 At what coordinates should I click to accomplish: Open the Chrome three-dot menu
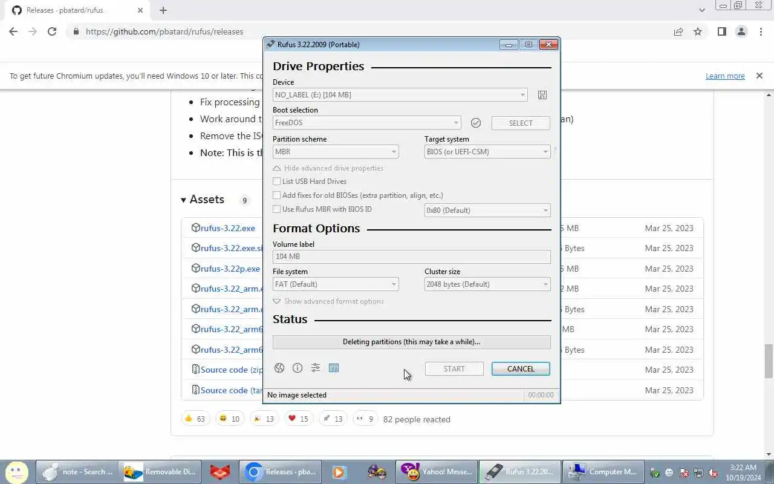[x=761, y=31]
